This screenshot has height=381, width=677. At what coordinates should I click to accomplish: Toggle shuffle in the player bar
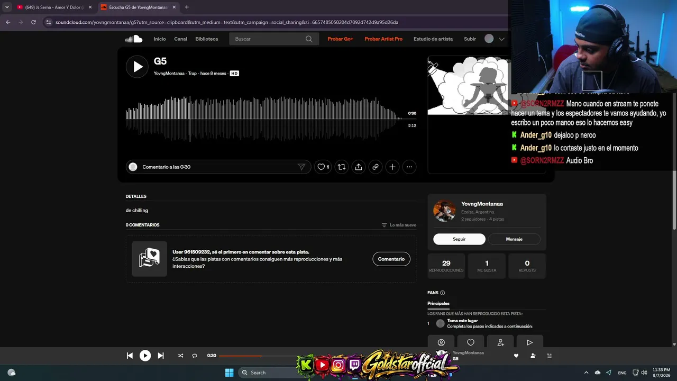[180, 356]
